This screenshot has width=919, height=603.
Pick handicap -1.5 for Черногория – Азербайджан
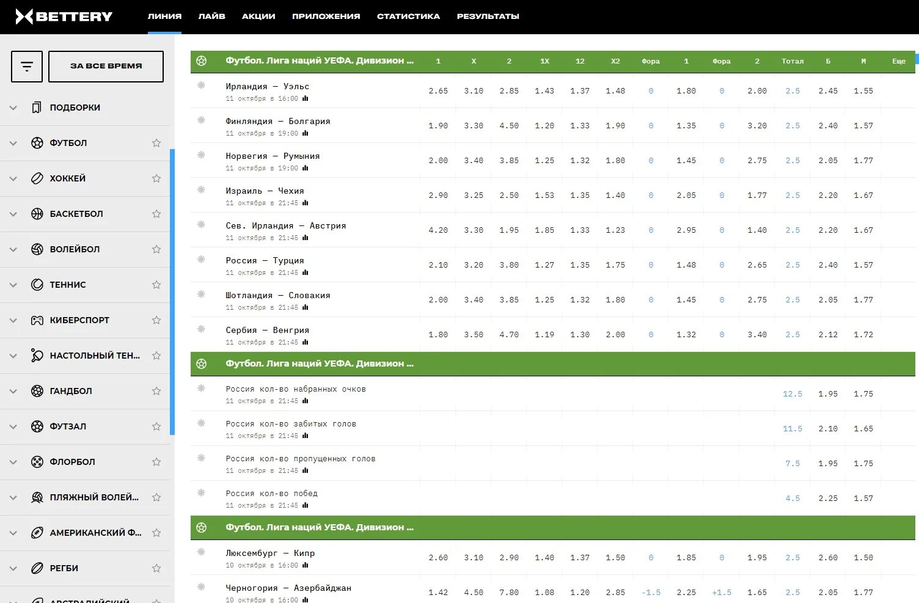pyautogui.click(x=651, y=593)
